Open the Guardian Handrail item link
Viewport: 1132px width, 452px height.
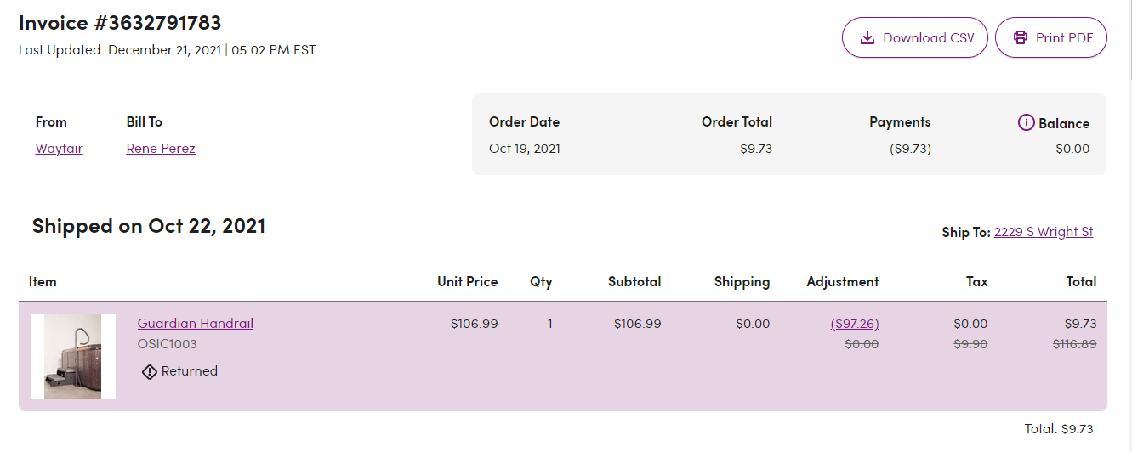point(196,323)
